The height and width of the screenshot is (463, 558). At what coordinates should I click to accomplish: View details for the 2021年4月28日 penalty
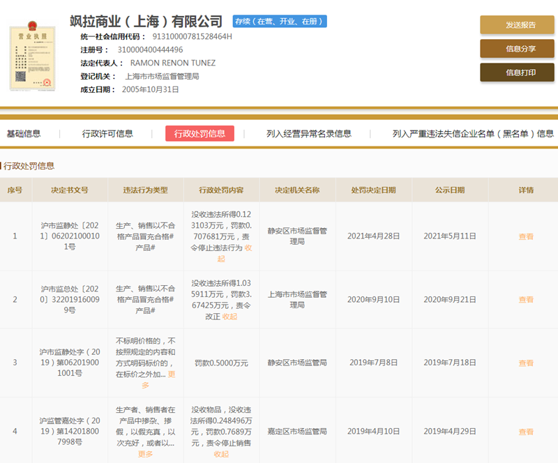(526, 236)
